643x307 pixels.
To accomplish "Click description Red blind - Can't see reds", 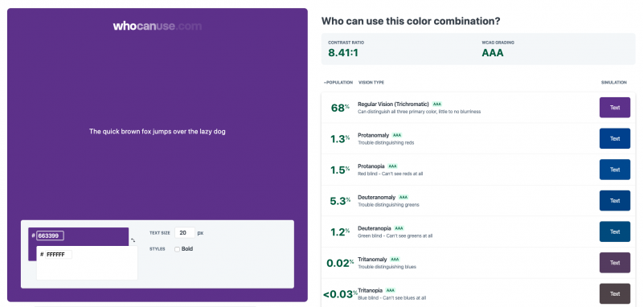I will (x=391, y=174).
